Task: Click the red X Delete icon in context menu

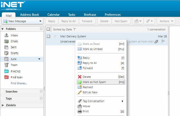Action: pyautogui.click(x=79, y=77)
